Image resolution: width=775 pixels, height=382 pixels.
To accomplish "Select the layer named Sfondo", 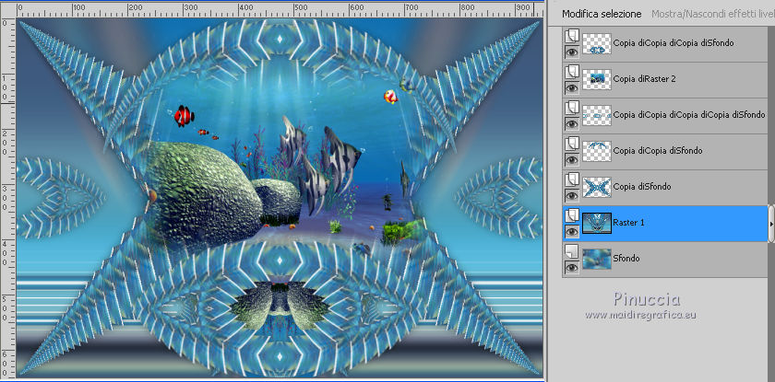I will [x=626, y=259].
